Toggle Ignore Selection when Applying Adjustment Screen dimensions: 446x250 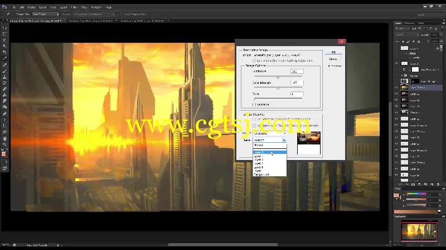coord(254,61)
